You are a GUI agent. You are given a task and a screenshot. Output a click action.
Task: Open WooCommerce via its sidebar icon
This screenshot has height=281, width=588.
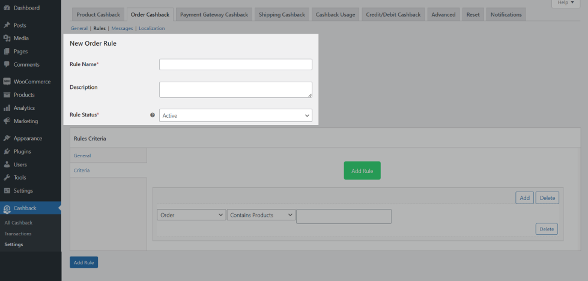7,82
